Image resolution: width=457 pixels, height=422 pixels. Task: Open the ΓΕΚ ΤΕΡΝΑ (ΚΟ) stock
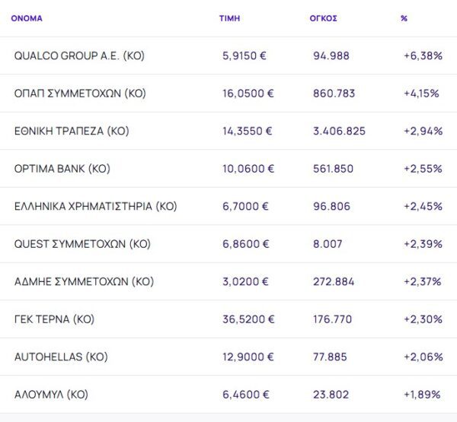tap(54, 319)
